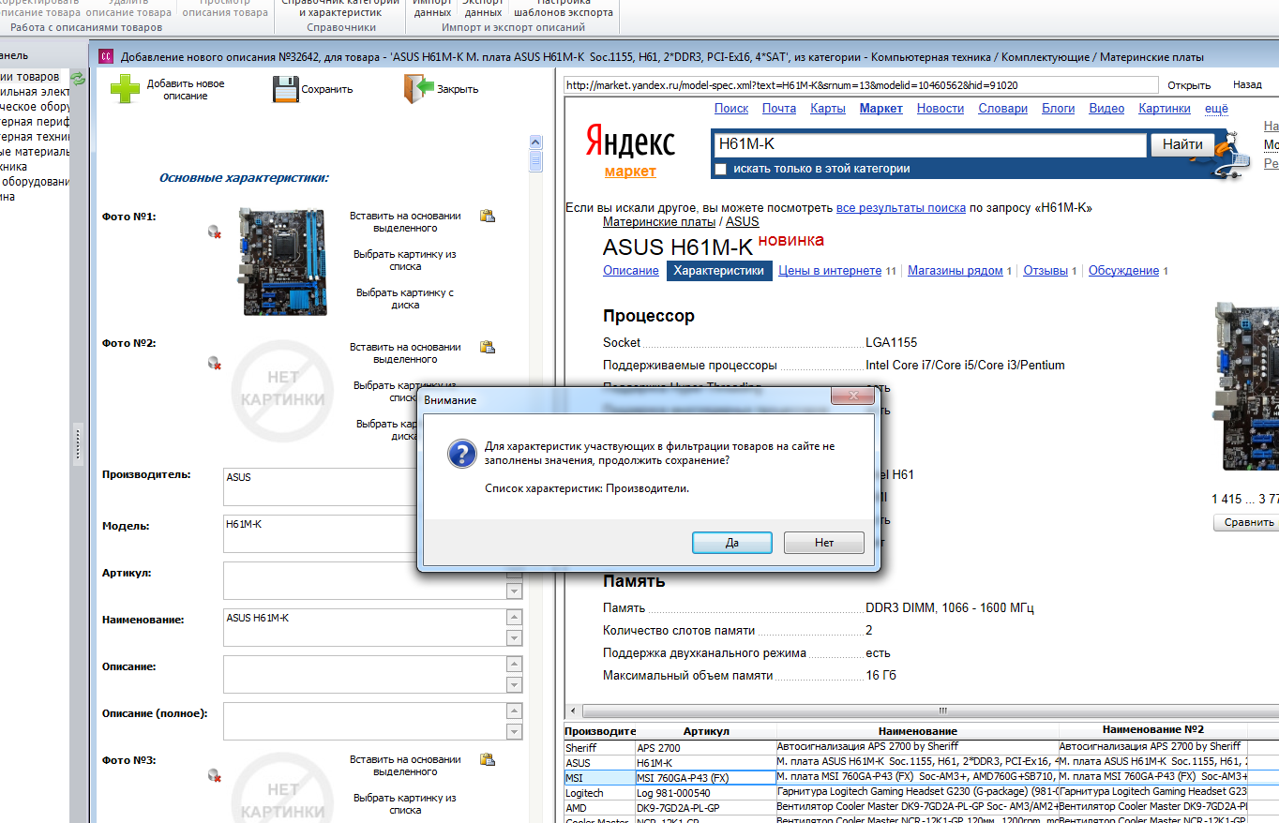This screenshot has height=823, width=1279.
Task: Click up arrow of Наименование field
Action: (x=514, y=618)
